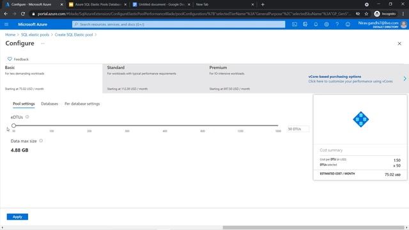Click the Cost summary heading
409x230 pixels.
(x=331, y=150)
